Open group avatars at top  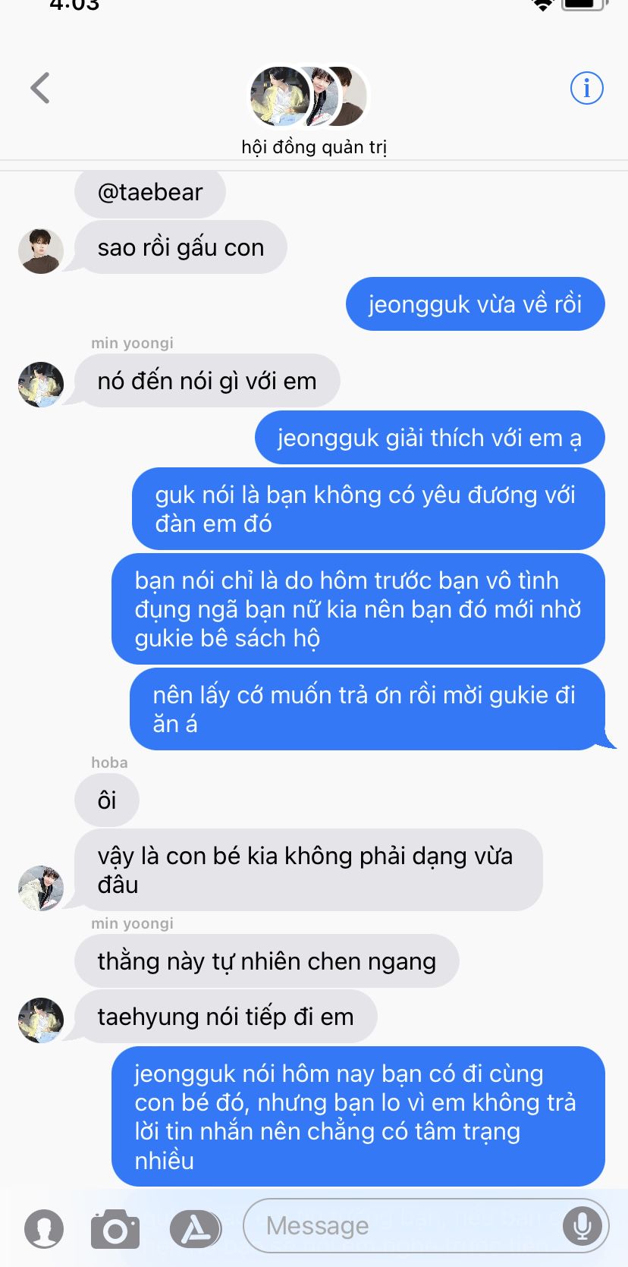pyautogui.click(x=309, y=96)
